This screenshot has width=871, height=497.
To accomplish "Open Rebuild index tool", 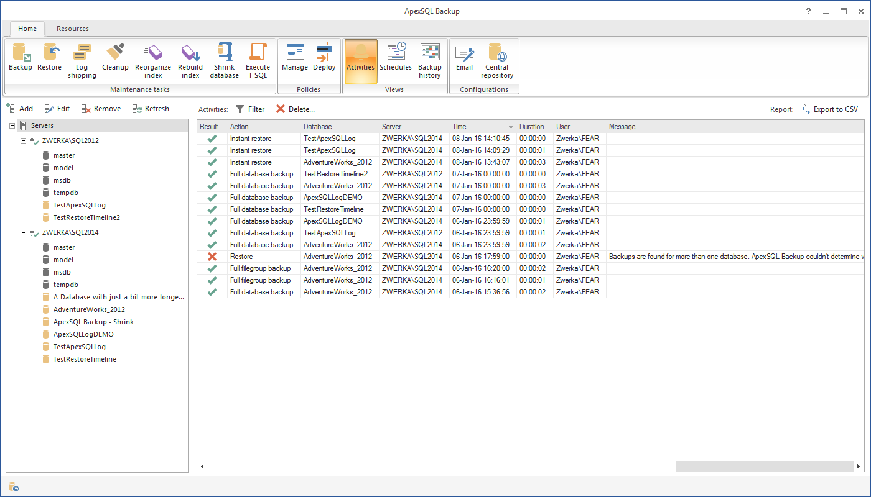I will click(x=190, y=61).
